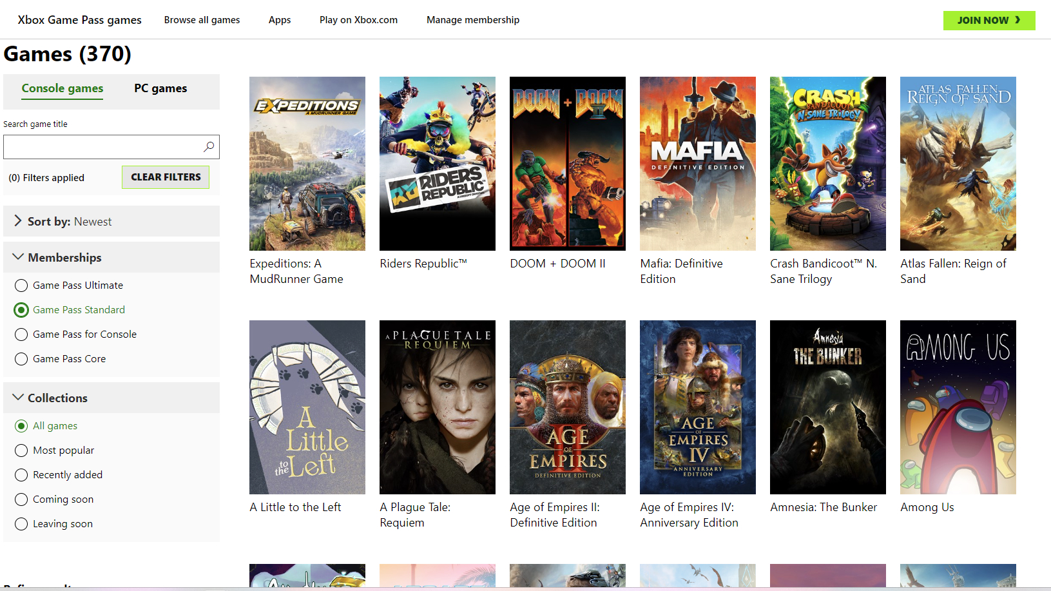Filter by Most popular collection
1051x591 pixels.
coord(21,451)
